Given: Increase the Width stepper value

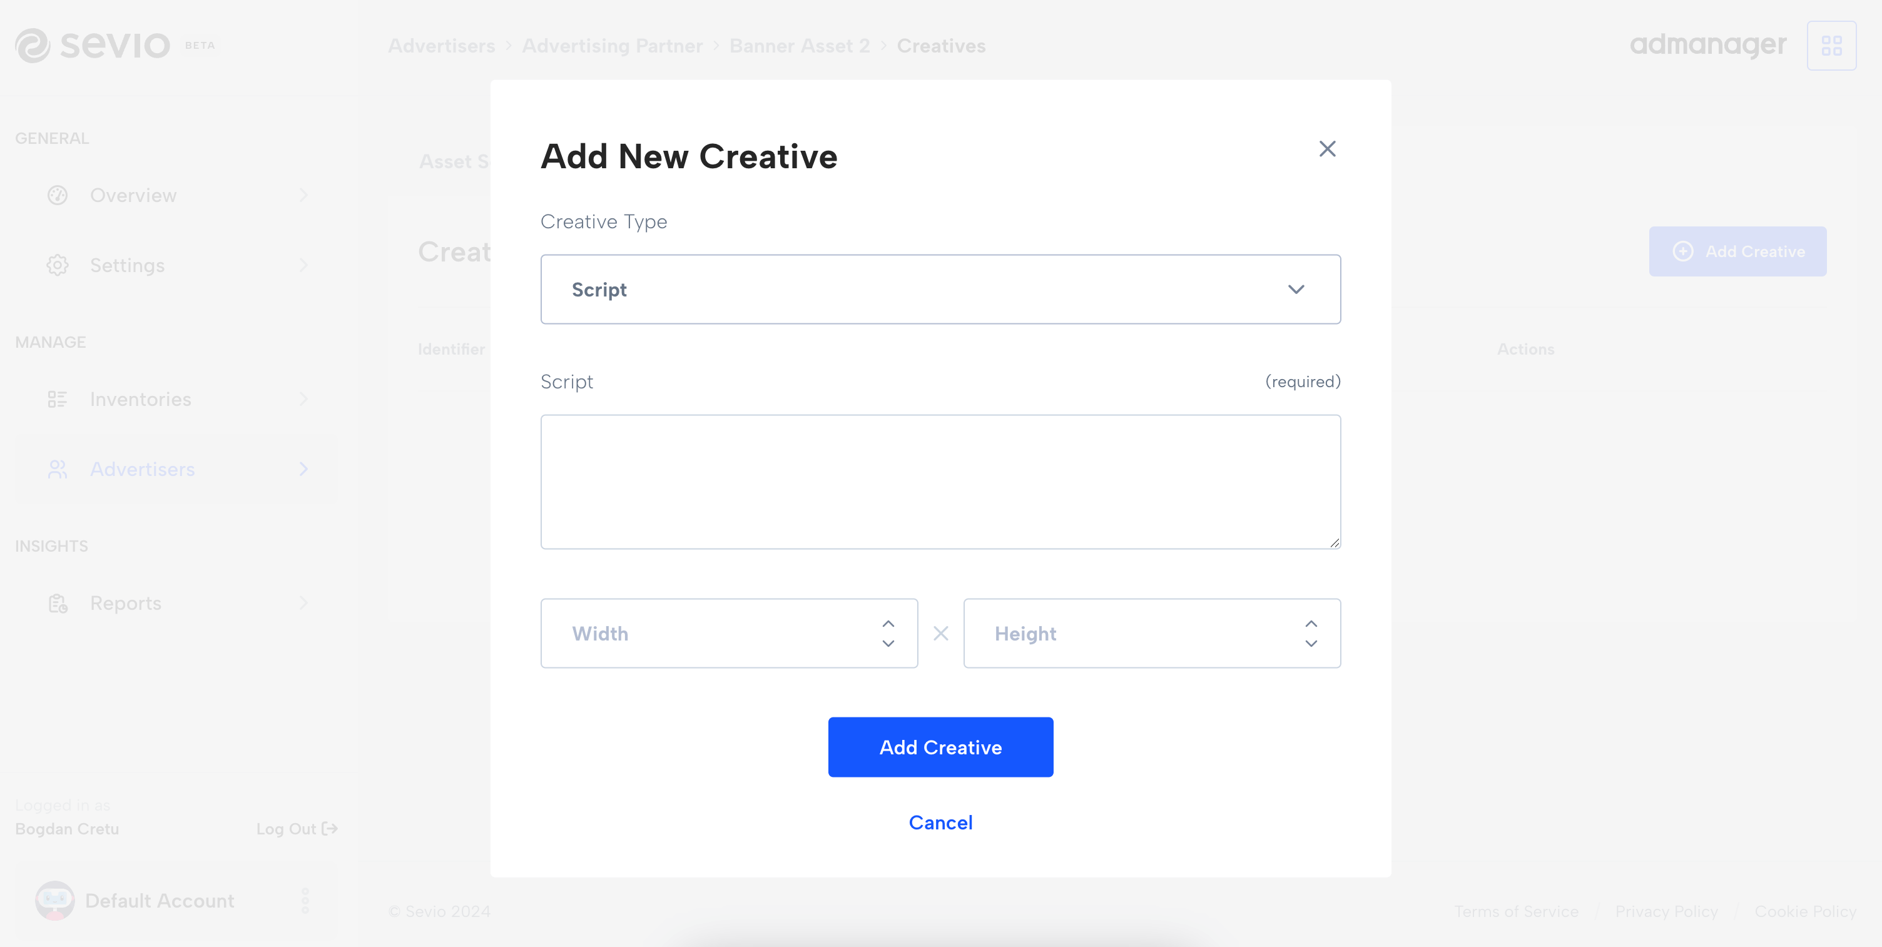Looking at the screenshot, I should pos(888,624).
